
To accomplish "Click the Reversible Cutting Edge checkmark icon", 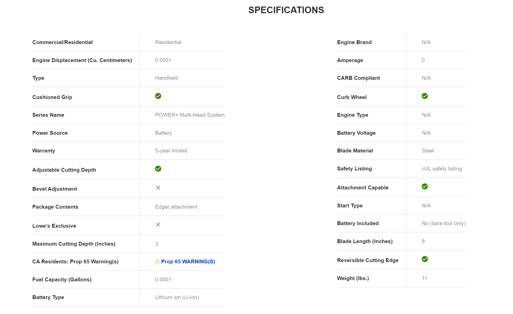I will point(425,259).
